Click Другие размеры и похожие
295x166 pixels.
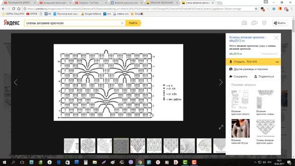(248, 69)
